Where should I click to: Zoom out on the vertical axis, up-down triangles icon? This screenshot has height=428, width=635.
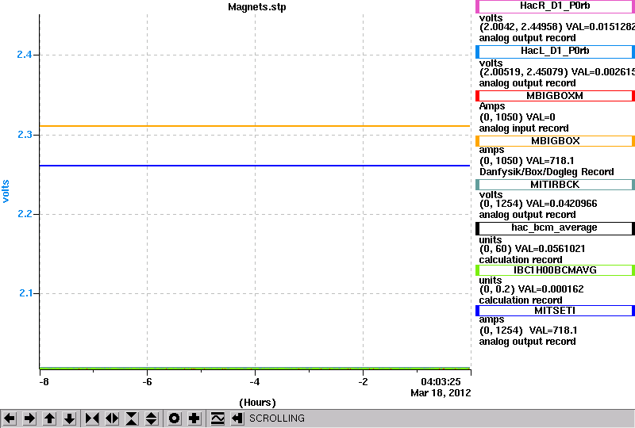(x=152, y=418)
